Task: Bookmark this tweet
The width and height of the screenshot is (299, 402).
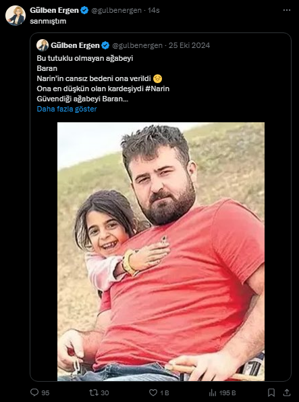Action: (271, 393)
